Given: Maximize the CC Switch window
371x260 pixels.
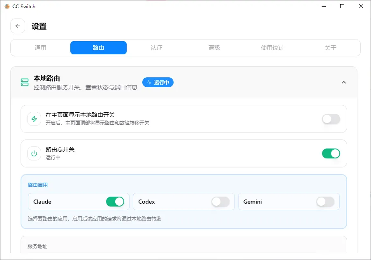Looking at the screenshot, I should pyautogui.click(x=342, y=7).
